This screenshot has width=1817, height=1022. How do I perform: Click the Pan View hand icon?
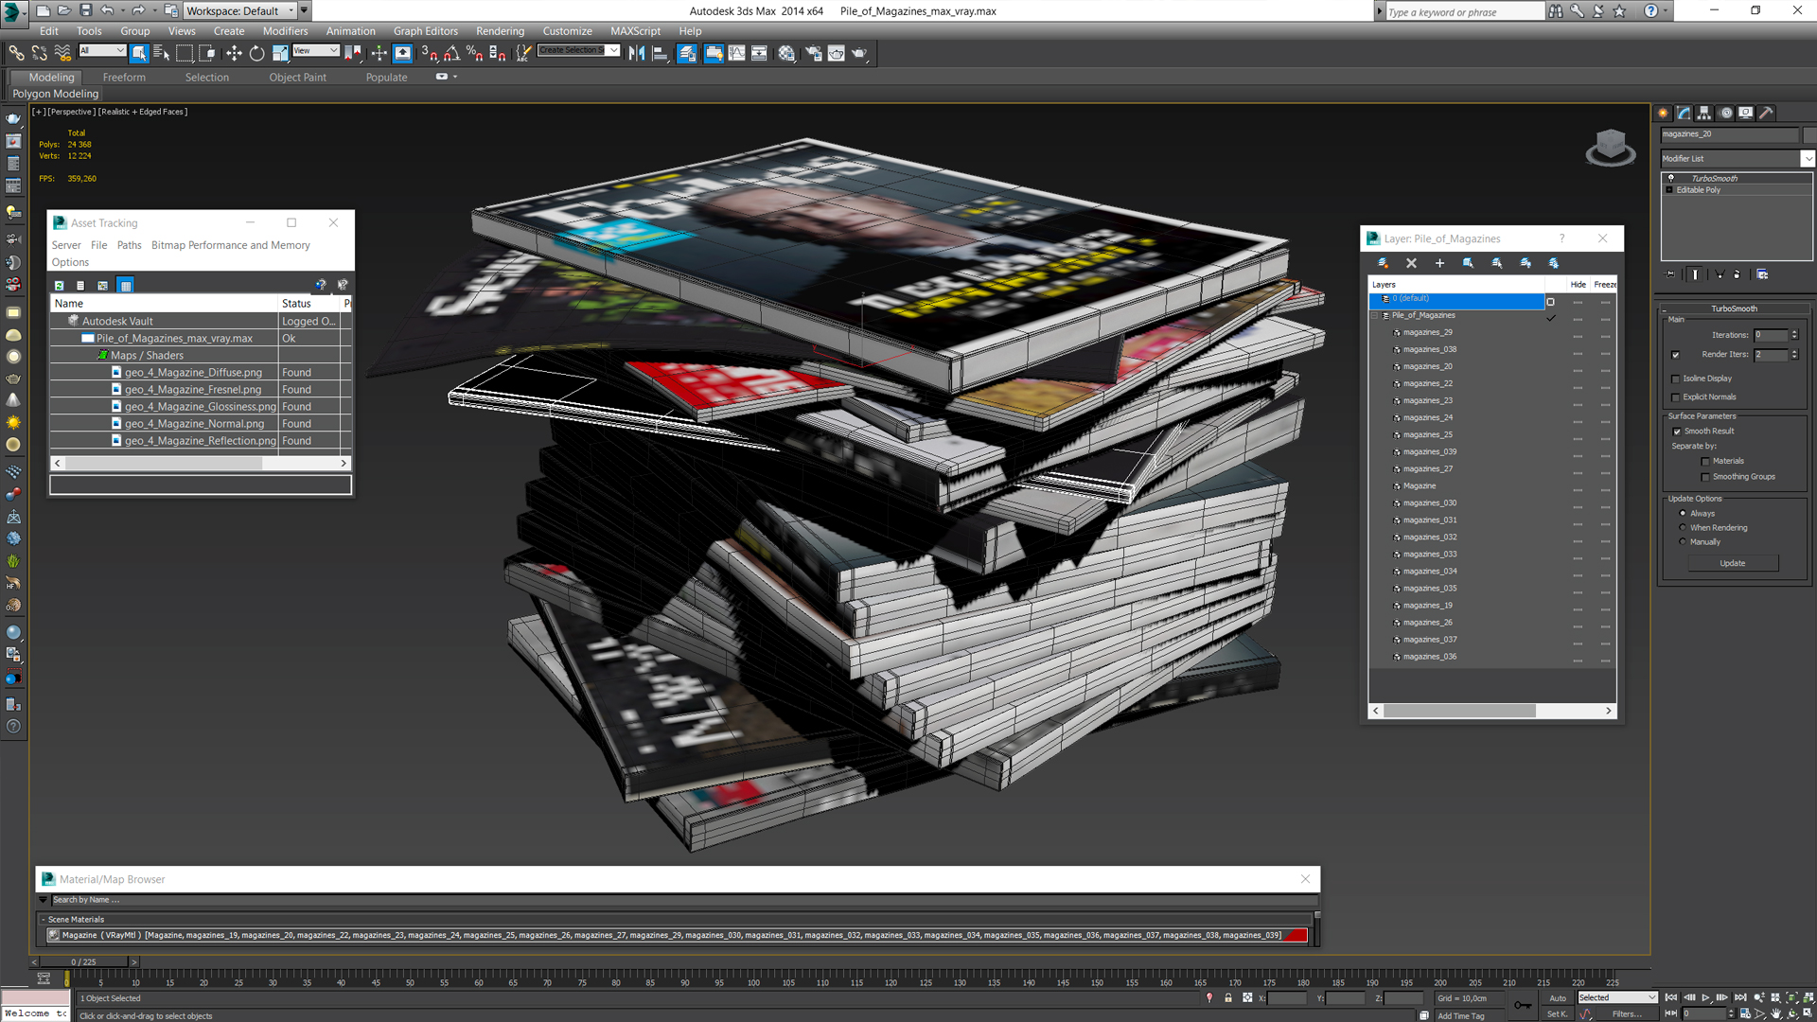click(1776, 1013)
